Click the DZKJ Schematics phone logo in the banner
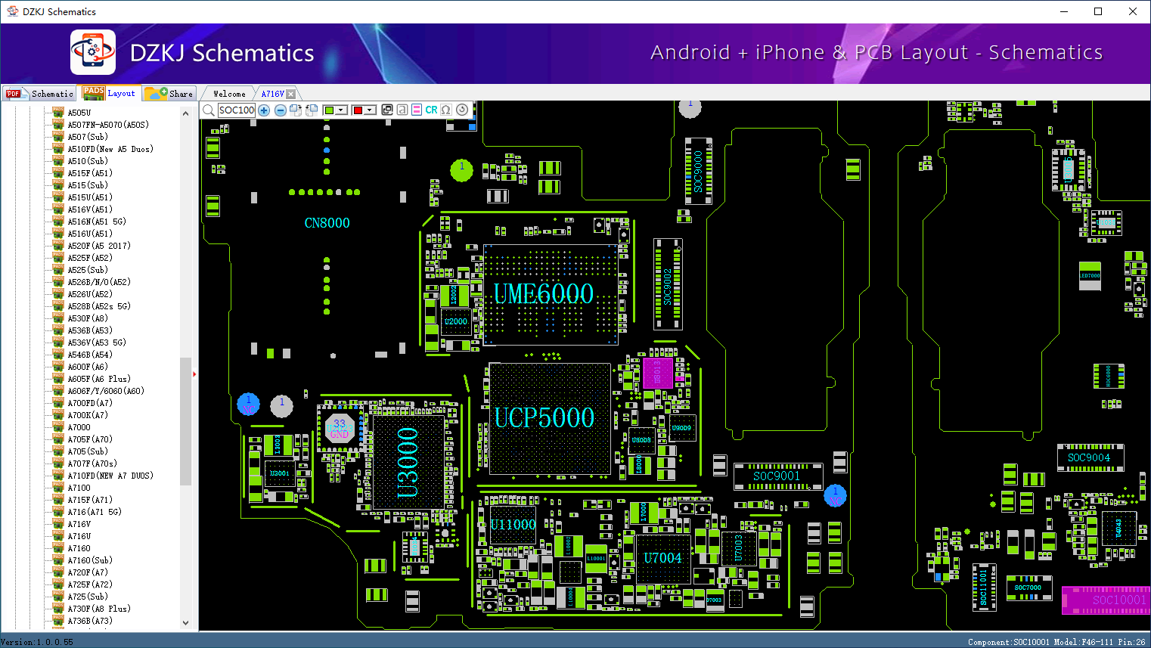The height and width of the screenshot is (648, 1151). point(93,52)
